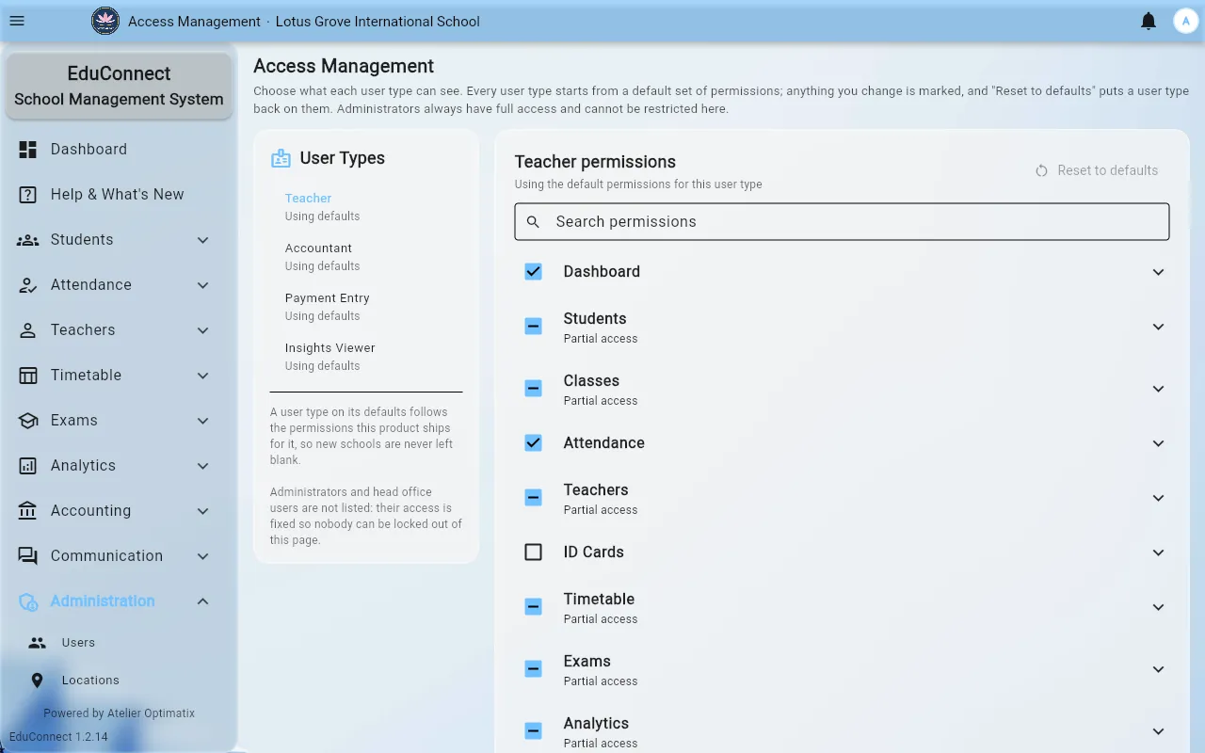Click the Users people icon
Screen dimensions: 1205x753
tap(38, 643)
